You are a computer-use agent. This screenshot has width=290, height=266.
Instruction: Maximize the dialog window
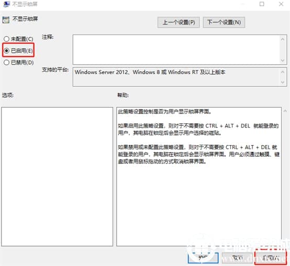(262, 4)
